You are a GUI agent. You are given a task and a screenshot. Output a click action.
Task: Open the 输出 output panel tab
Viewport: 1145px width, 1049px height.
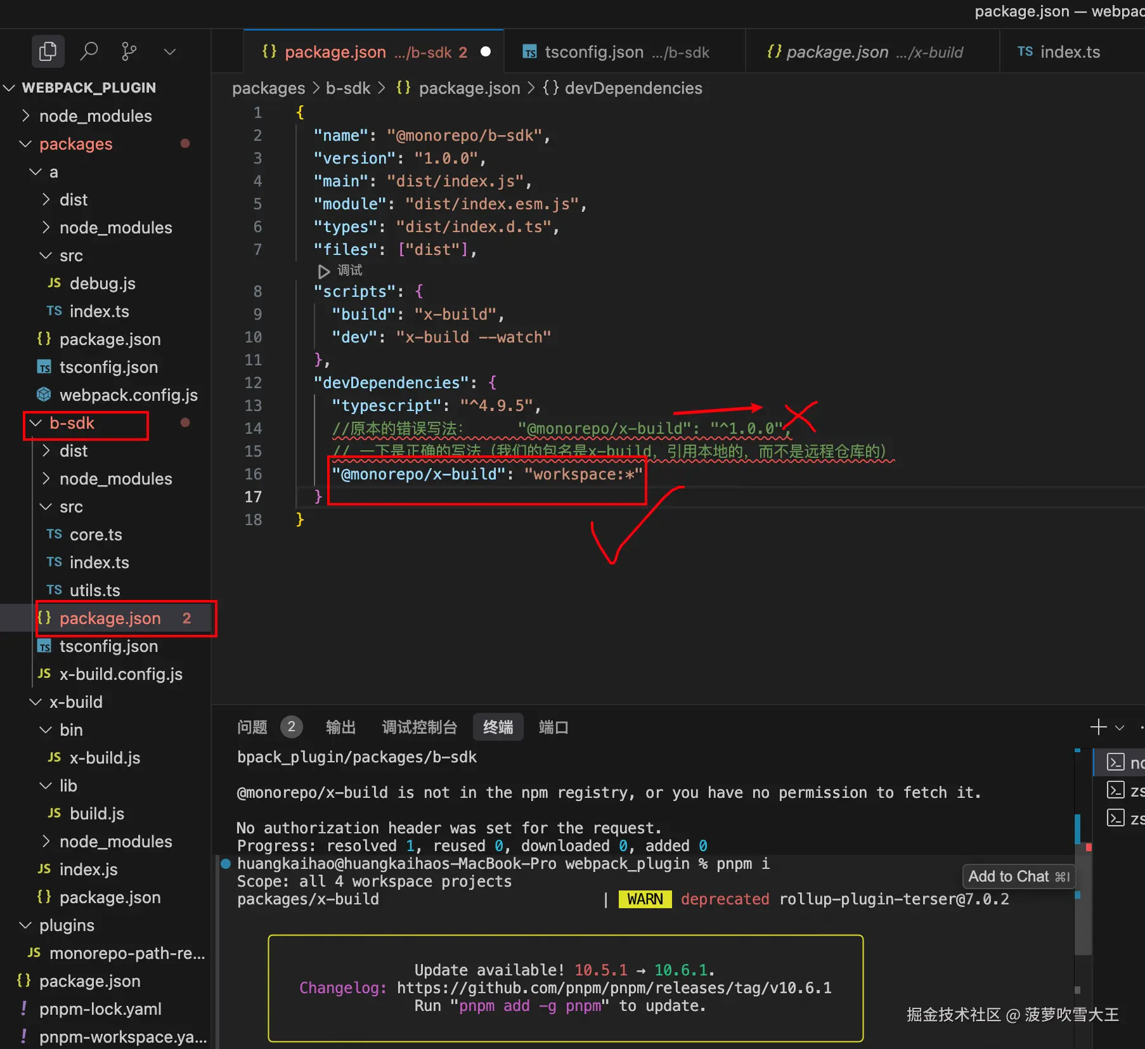[x=340, y=727]
